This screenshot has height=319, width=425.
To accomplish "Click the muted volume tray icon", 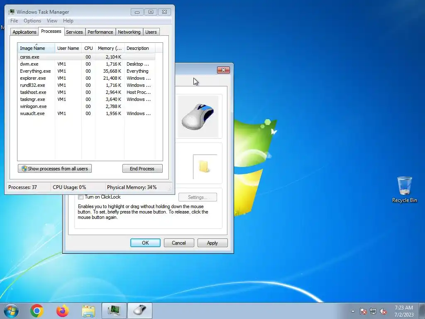I will pyautogui.click(x=383, y=311).
